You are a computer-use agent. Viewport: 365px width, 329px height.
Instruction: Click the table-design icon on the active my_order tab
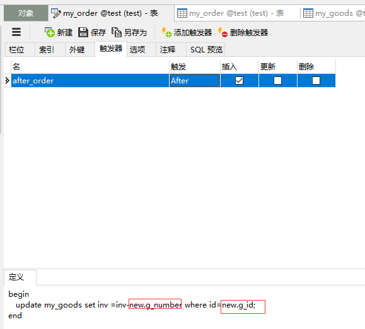[x=56, y=13]
